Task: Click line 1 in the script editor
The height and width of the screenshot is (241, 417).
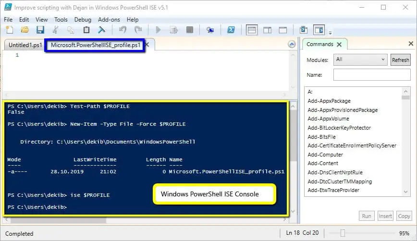Action: [x=145, y=55]
